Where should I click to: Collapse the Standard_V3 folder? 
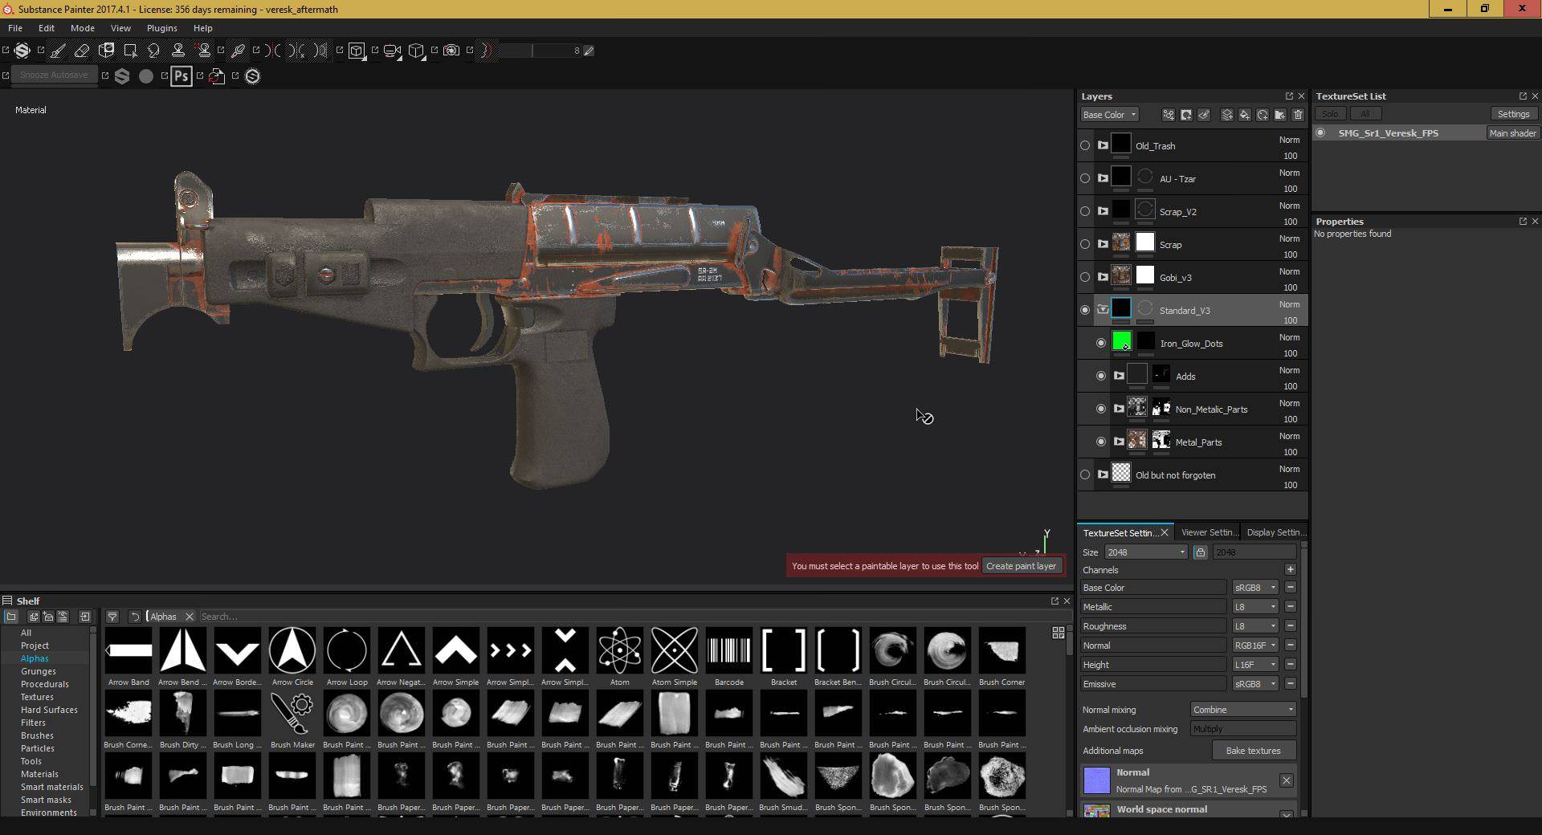[x=1103, y=310]
